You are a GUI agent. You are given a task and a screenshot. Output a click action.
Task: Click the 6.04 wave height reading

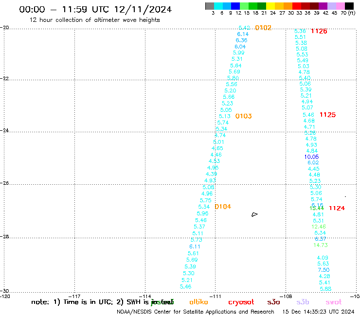[x=240, y=47]
